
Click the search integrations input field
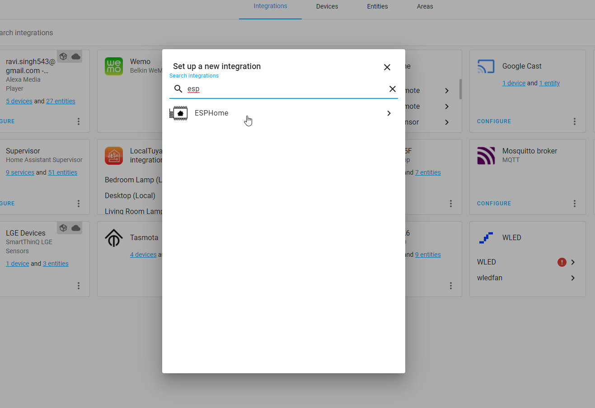tap(285, 89)
